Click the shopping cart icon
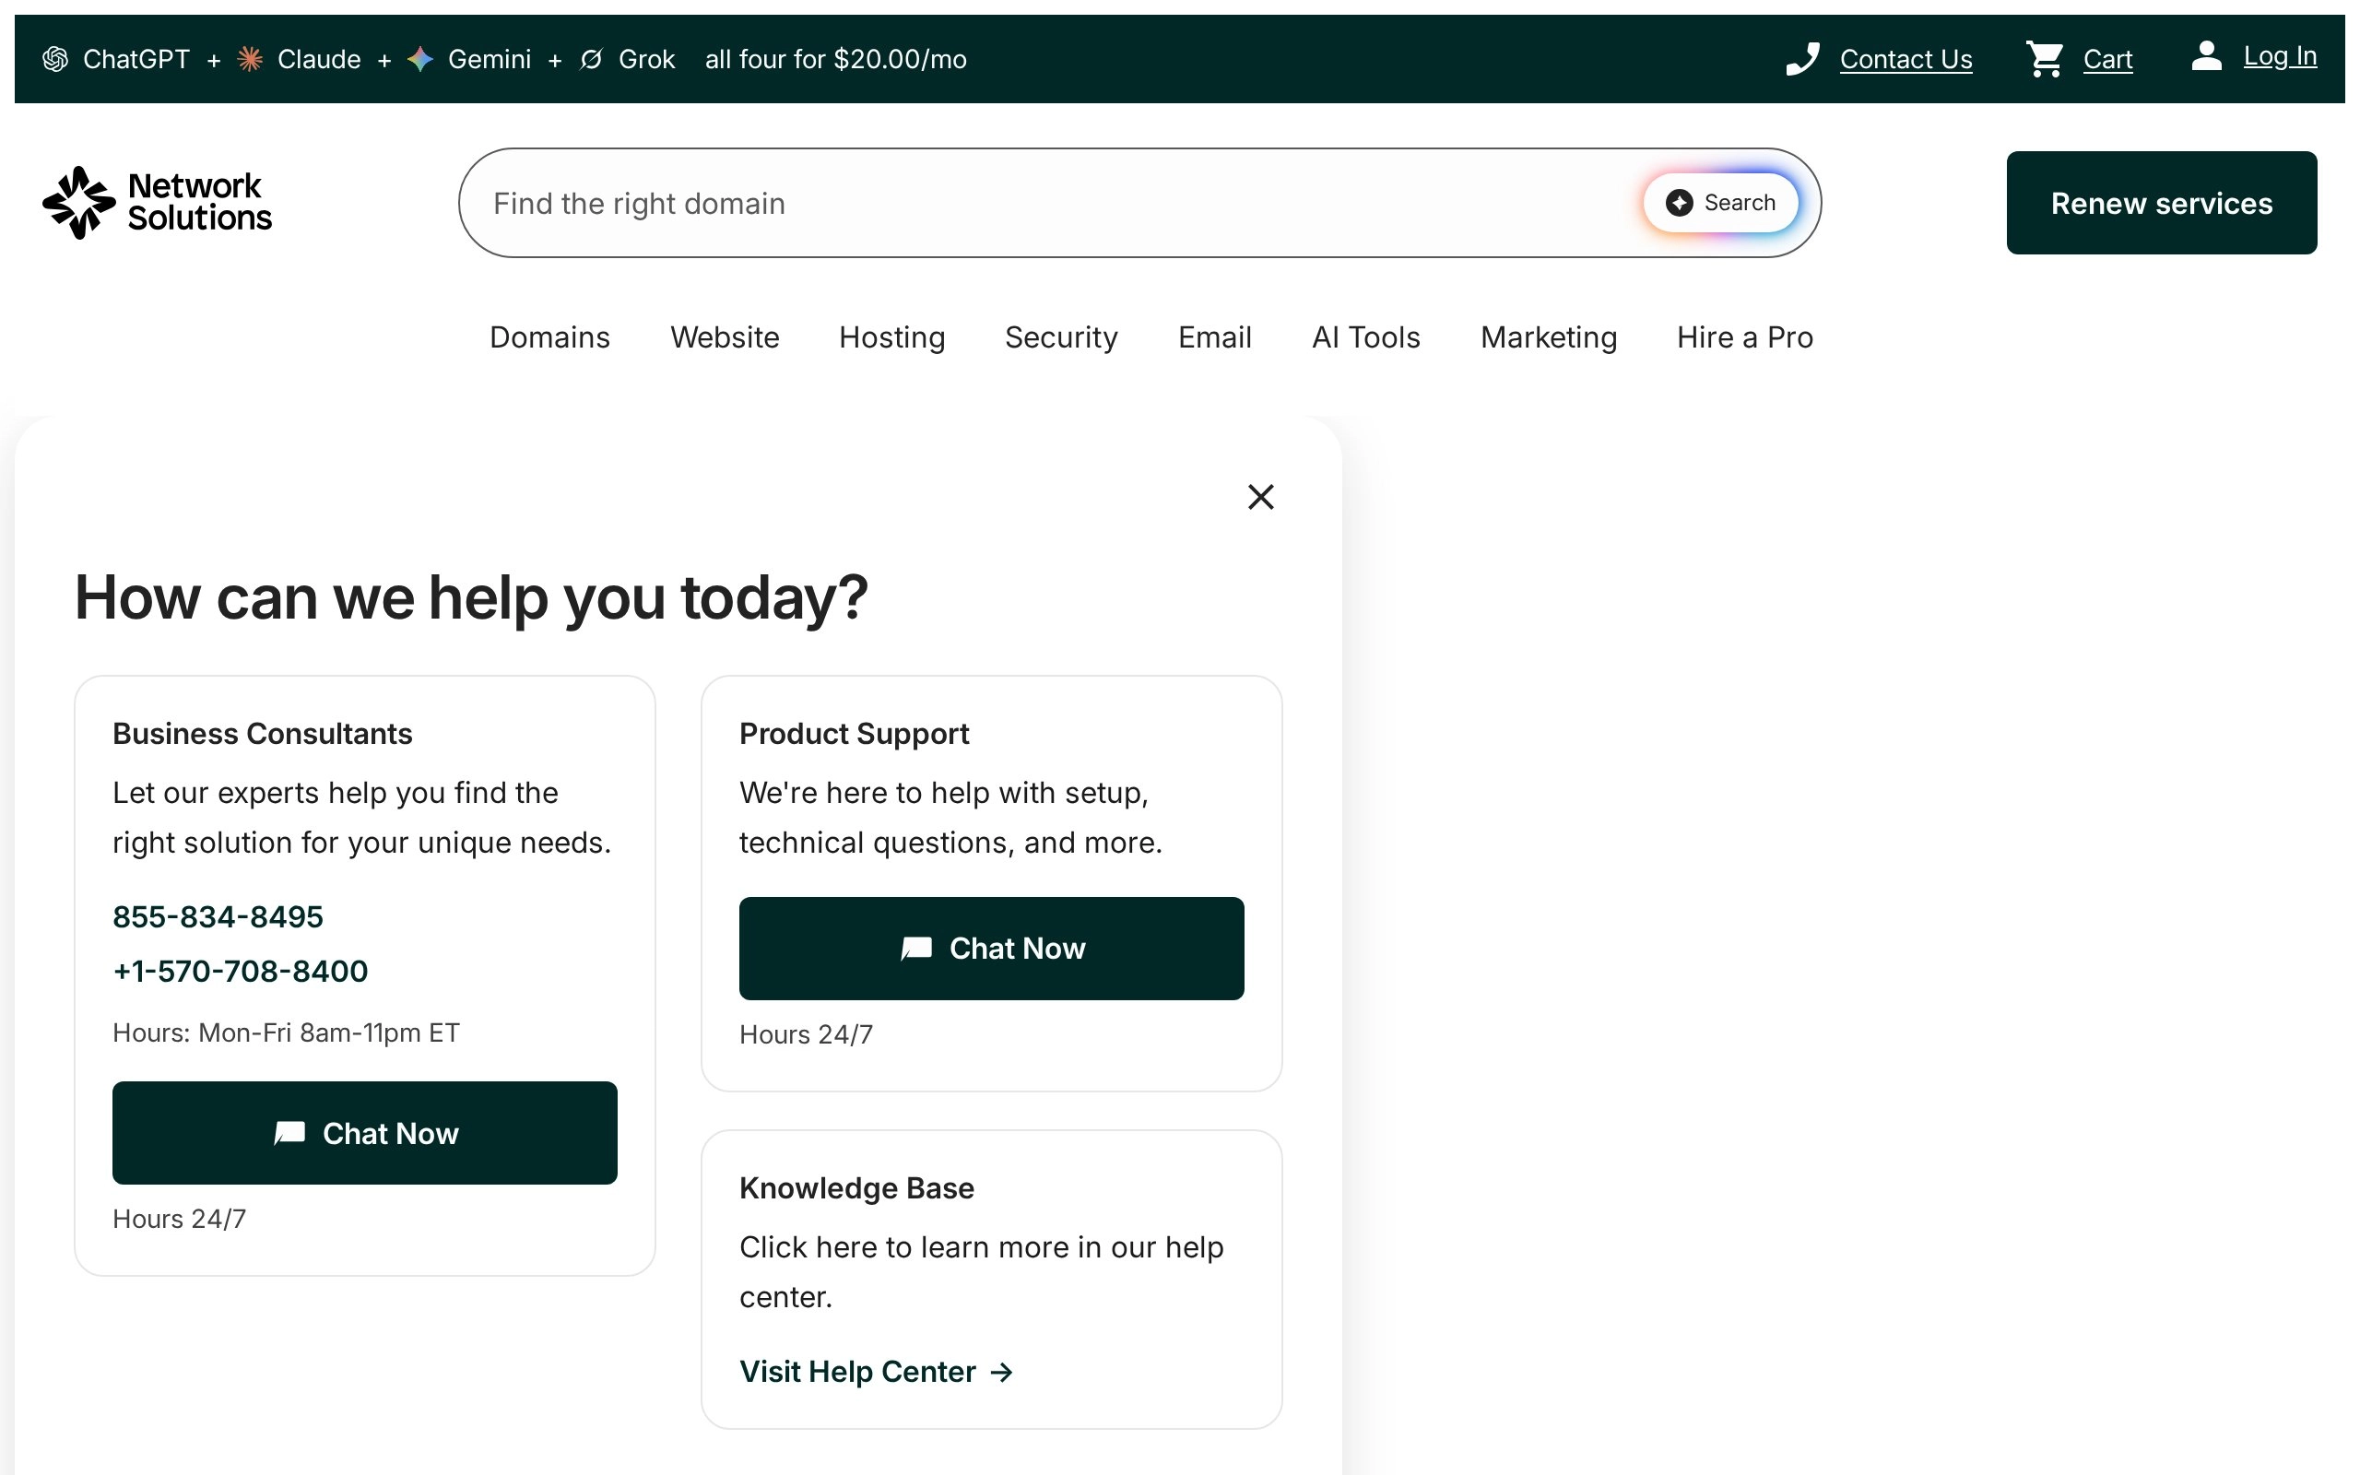 click(2045, 58)
